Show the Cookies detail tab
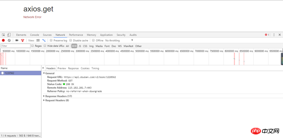The width and height of the screenshot is (283, 138). click(85, 68)
